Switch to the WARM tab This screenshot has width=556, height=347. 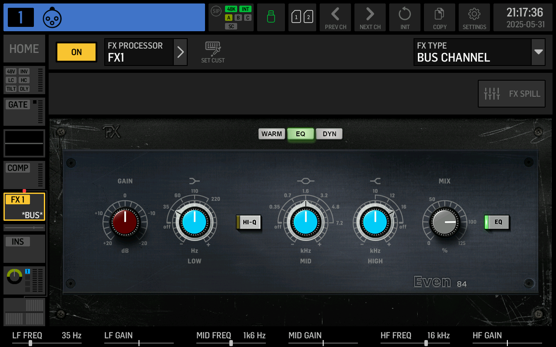point(271,134)
